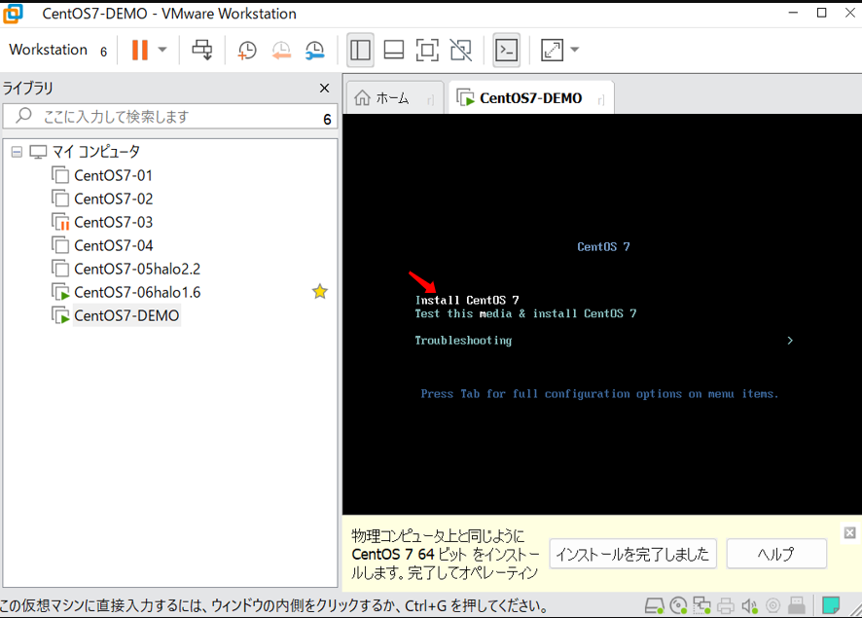Screen dimensions: 862x618
Task: Choose Install CentOS 7 boot option
Action: click(x=467, y=300)
